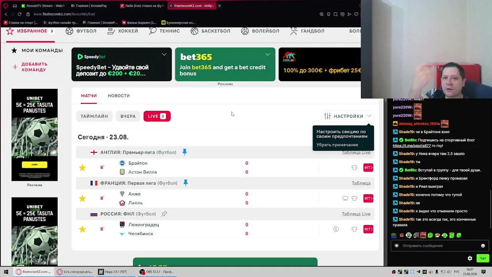492x277 pixels.
Task: Open lineups shirt icon for Брайтон match
Action: click(354, 168)
